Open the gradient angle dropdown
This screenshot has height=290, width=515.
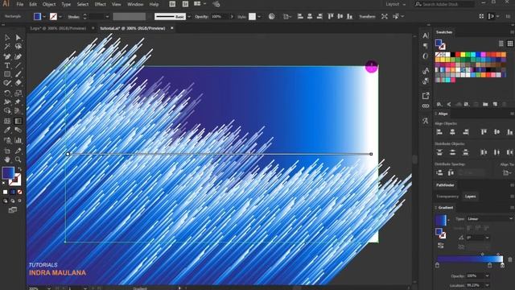[x=487, y=238]
